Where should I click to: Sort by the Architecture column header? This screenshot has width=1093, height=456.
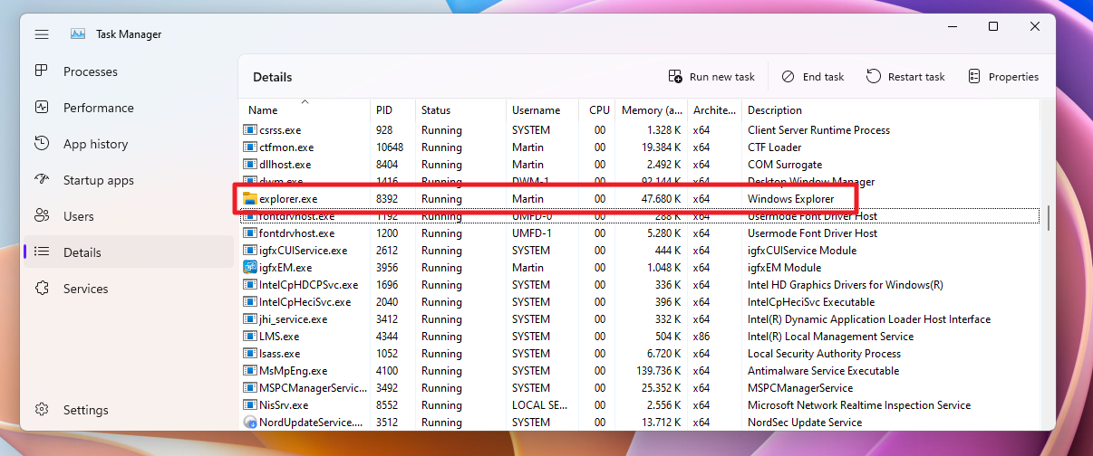(714, 110)
